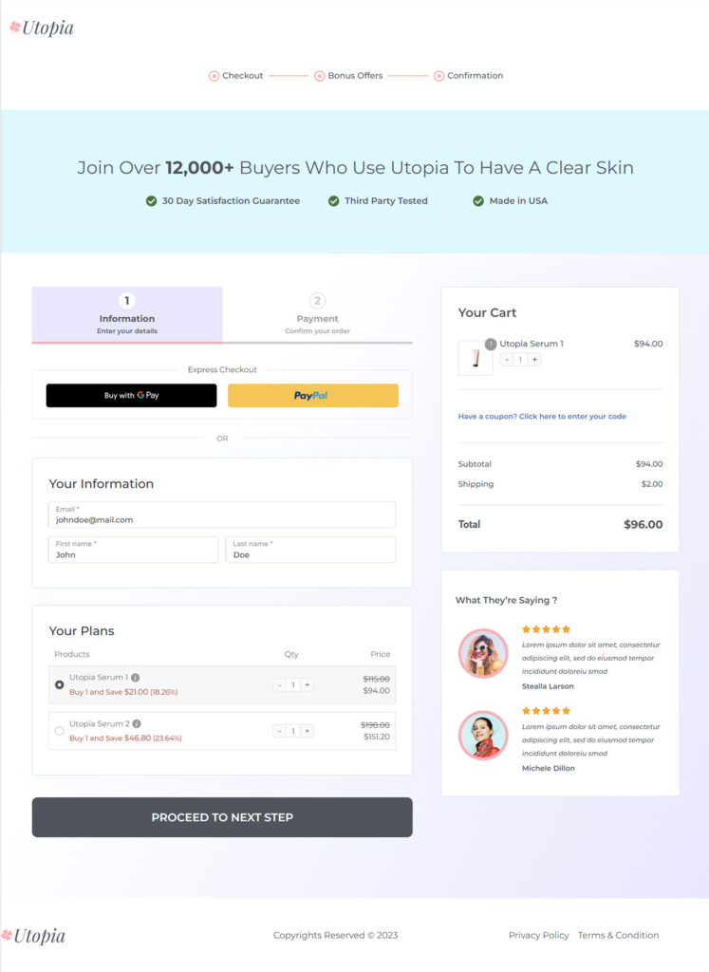This screenshot has width=709, height=972.
Task: Open the Information step tab
Action: (127, 314)
